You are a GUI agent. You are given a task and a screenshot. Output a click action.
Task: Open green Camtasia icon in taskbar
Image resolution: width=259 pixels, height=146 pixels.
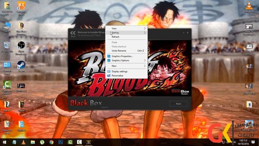click(x=70, y=142)
